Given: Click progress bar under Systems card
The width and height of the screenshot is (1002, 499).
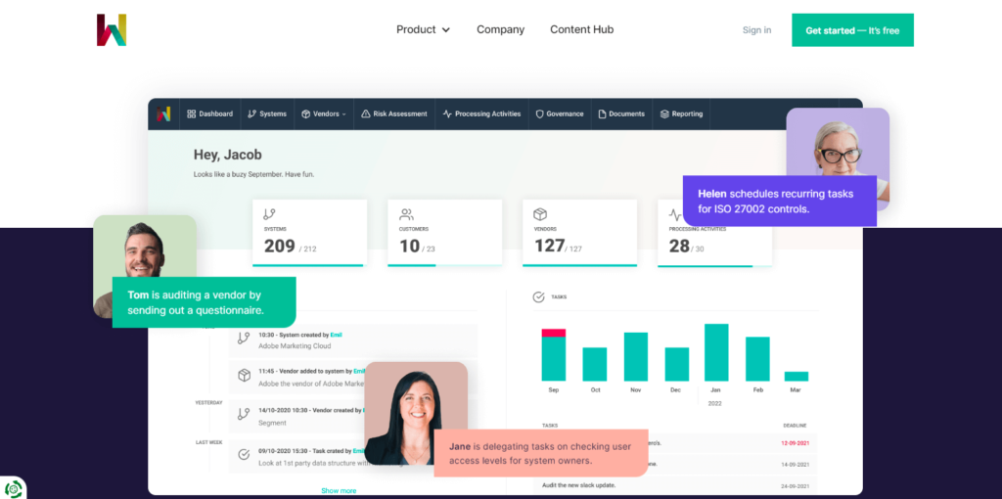Looking at the screenshot, I should 310,265.
